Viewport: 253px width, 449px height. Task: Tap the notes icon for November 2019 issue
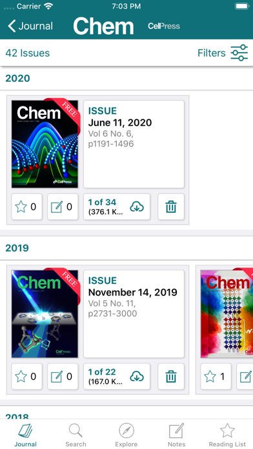63,377
